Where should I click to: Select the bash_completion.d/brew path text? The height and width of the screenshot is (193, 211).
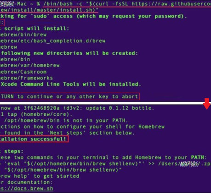click(52, 41)
